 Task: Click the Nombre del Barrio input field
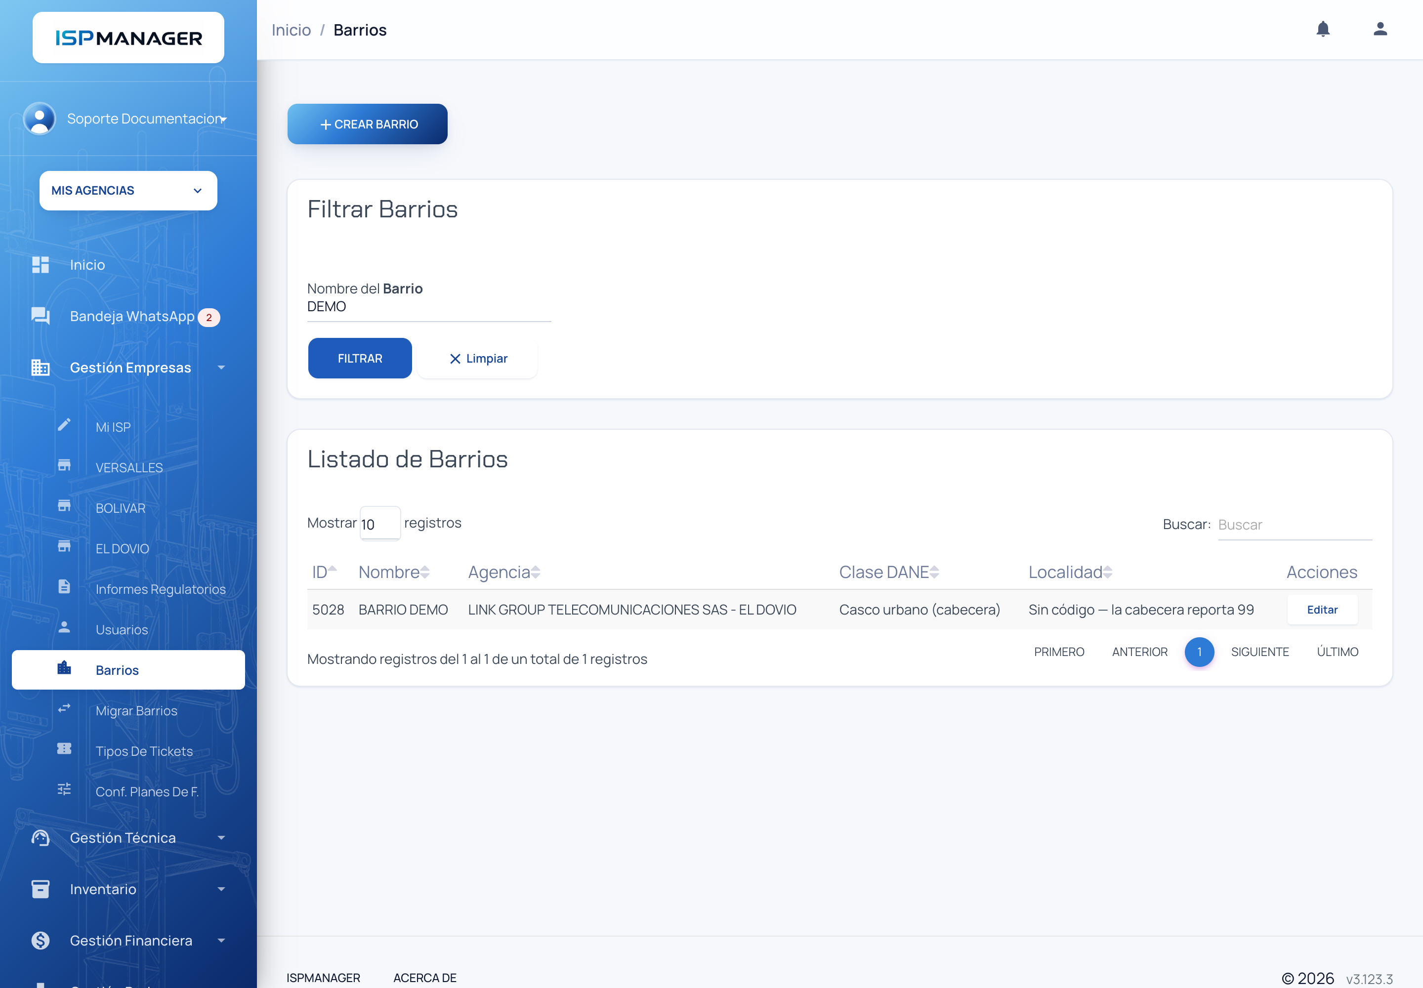click(429, 307)
